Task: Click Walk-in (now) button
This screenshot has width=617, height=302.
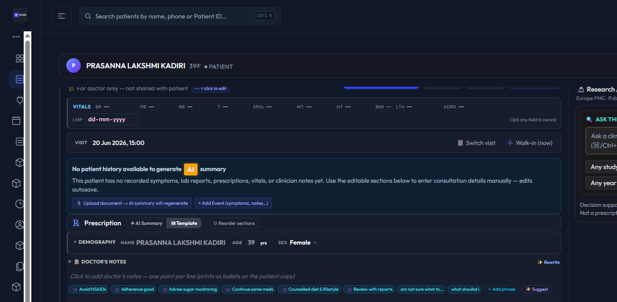Action: (x=530, y=143)
